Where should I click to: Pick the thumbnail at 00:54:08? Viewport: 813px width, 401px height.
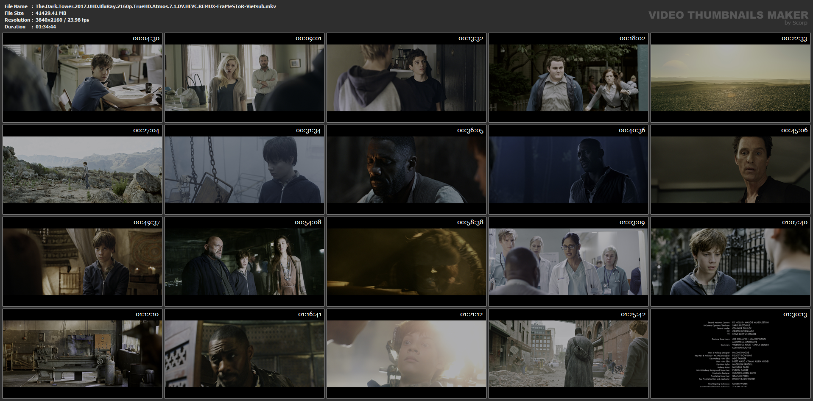point(244,262)
